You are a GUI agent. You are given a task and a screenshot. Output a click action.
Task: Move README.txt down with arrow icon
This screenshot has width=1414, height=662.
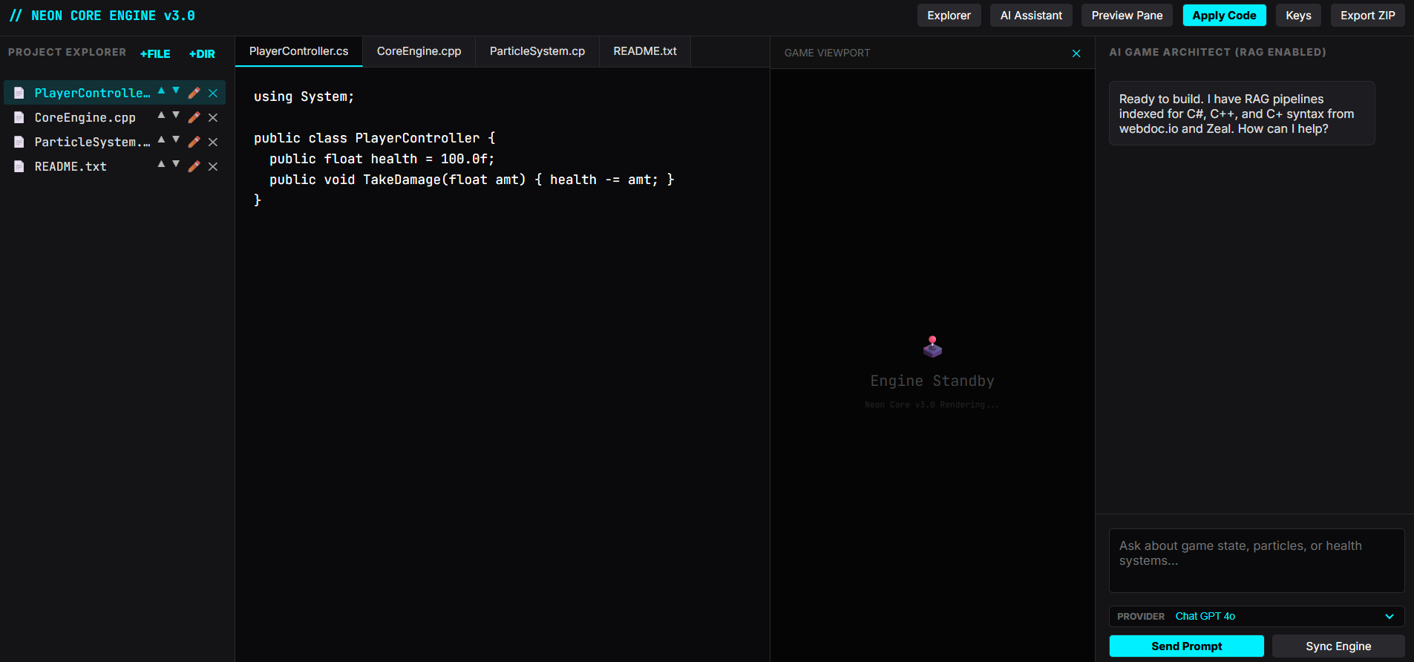(x=176, y=164)
